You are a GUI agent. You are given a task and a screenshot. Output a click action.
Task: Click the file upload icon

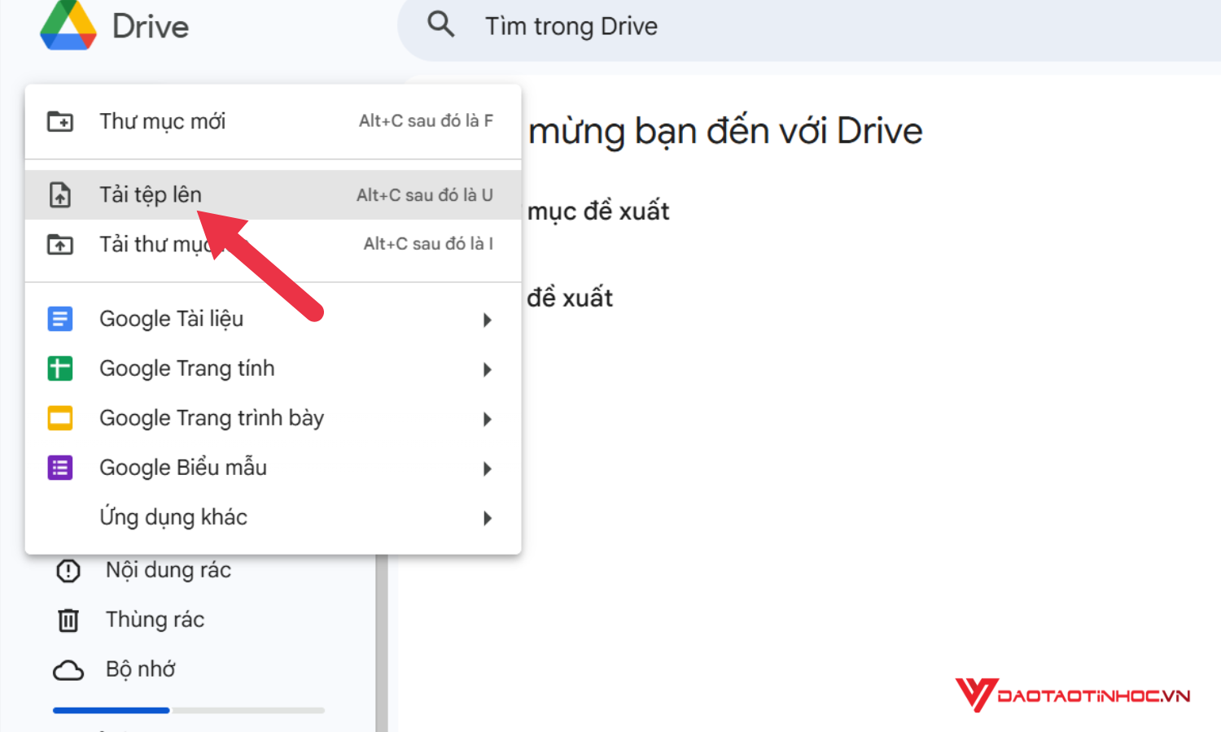click(60, 195)
